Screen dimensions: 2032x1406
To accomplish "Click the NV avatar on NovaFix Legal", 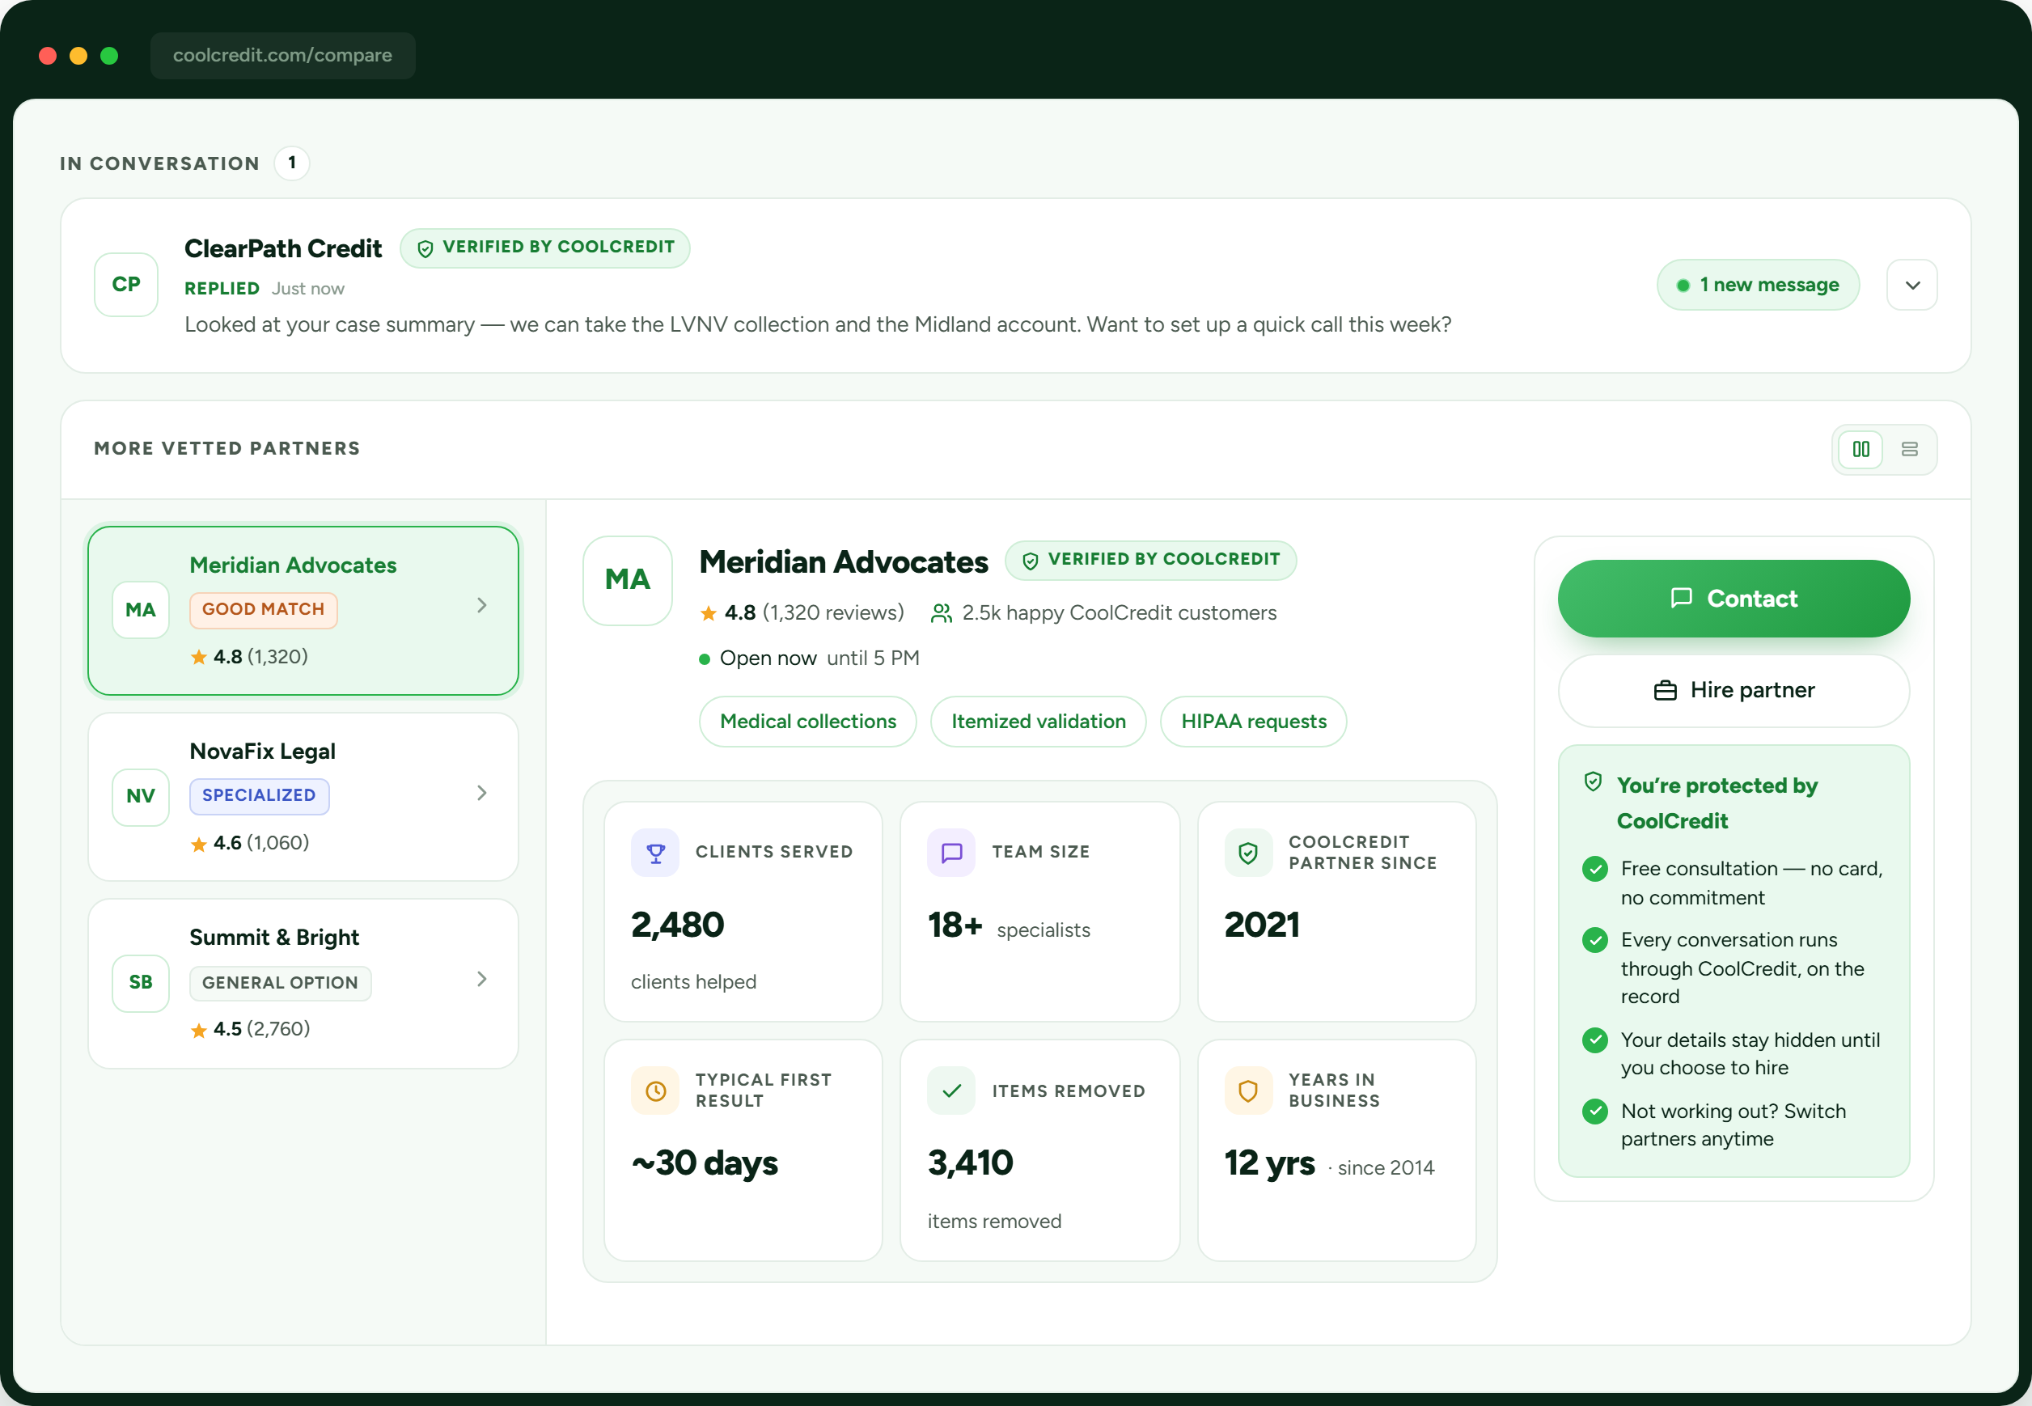I will point(141,796).
